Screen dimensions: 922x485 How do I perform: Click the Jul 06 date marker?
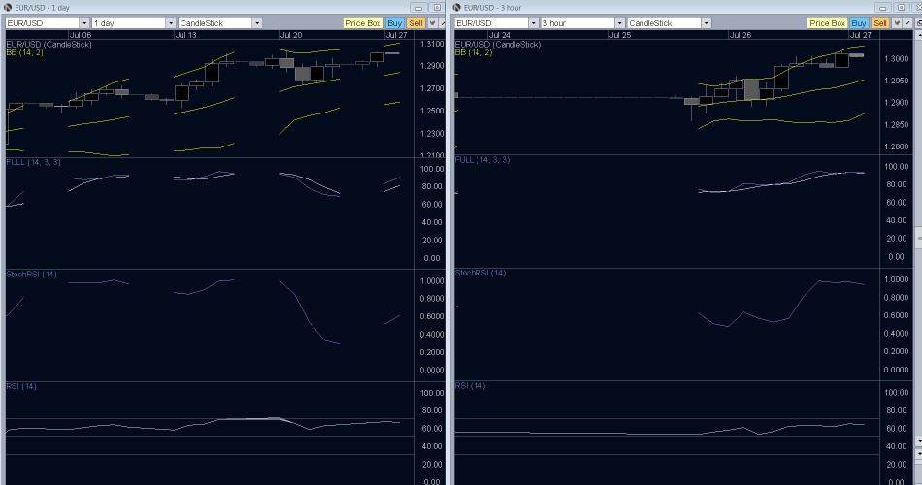point(81,35)
